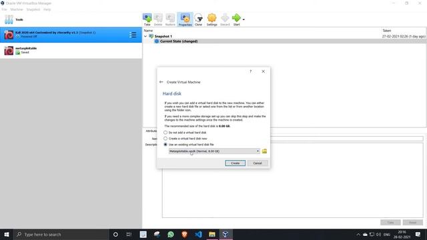Open the Start button dropdown arrow

pyautogui.click(x=244, y=19)
